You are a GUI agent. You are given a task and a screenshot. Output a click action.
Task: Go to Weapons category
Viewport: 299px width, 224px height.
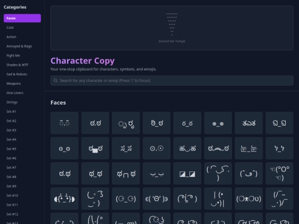[x=22, y=84]
